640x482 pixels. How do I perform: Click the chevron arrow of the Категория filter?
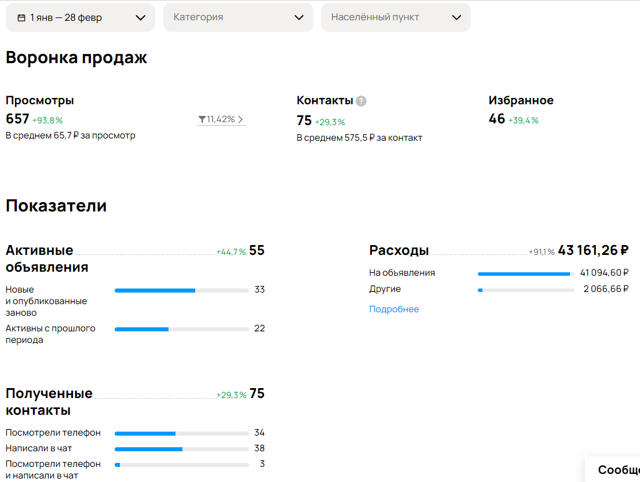pyautogui.click(x=299, y=17)
